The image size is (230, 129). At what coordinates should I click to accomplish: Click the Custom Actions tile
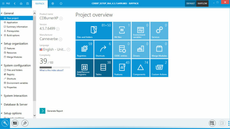pyautogui.click(x=159, y=68)
